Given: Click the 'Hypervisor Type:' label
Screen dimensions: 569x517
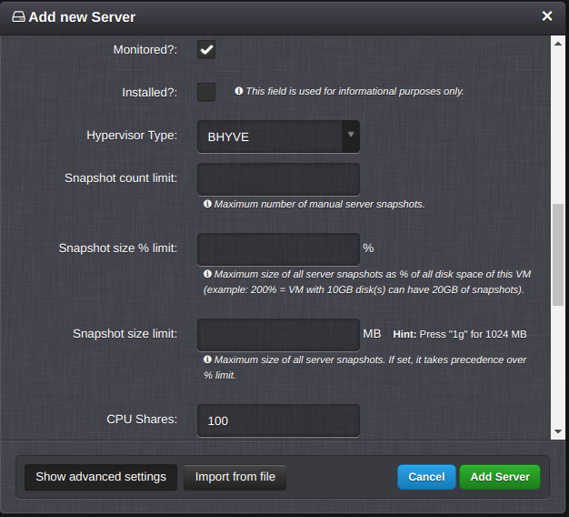Looking at the screenshot, I should click(132, 135).
